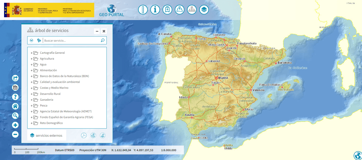This screenshot has width=362, height=160.
Task: Click the Buscar servicio search field
Action: (x=71, y=40)
